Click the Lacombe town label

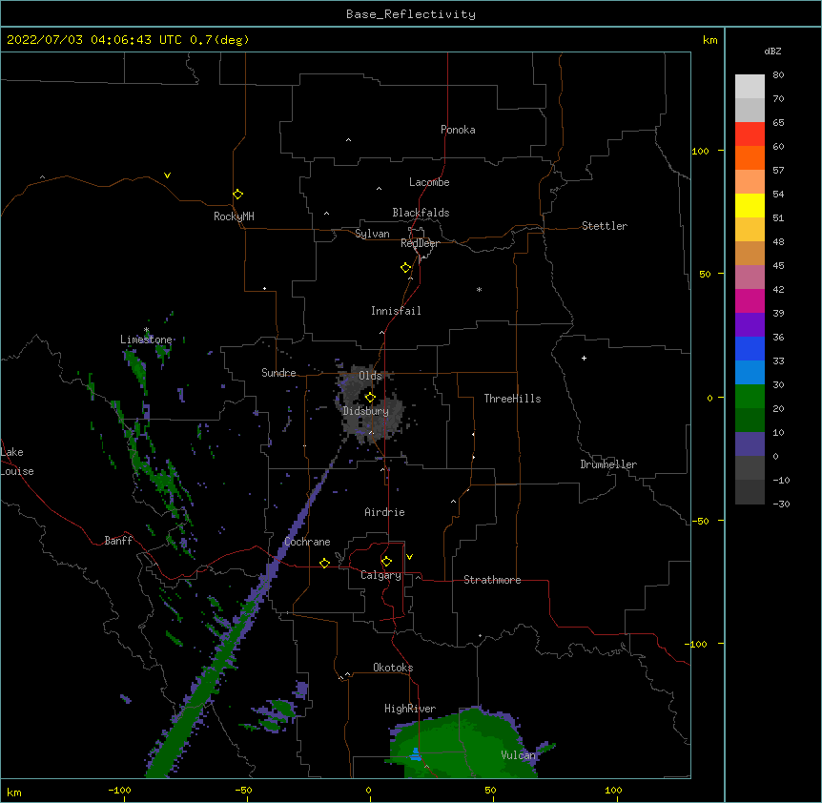[x=429, y=182]
